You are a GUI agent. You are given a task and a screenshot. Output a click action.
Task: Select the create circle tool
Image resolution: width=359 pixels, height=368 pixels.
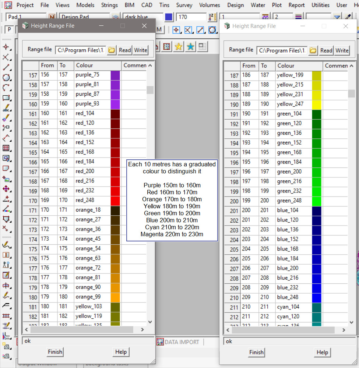pos(6,78)
